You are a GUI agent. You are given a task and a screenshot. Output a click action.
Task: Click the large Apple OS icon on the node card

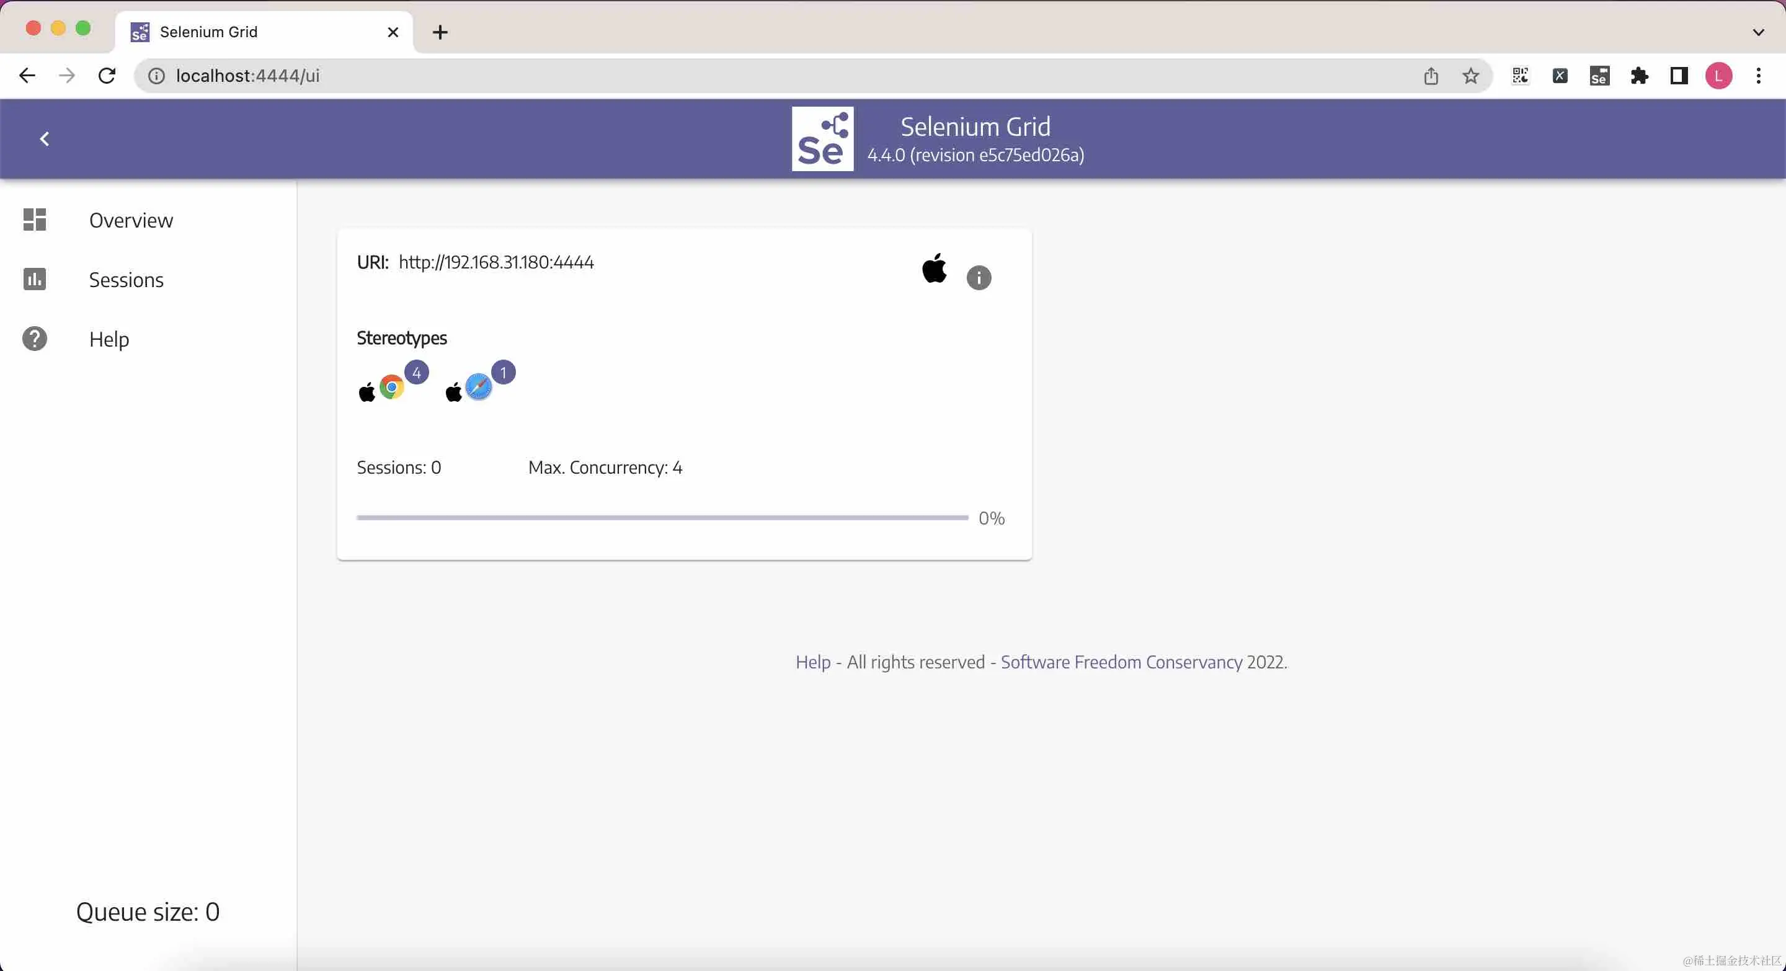click(x=934, y=267)
